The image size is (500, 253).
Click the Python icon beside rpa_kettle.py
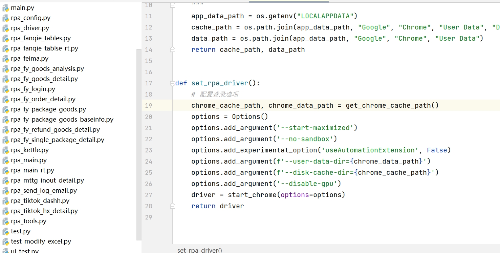(5, 150)
